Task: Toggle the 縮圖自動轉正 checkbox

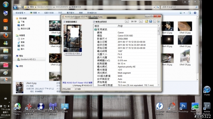Action: point(64,22)
